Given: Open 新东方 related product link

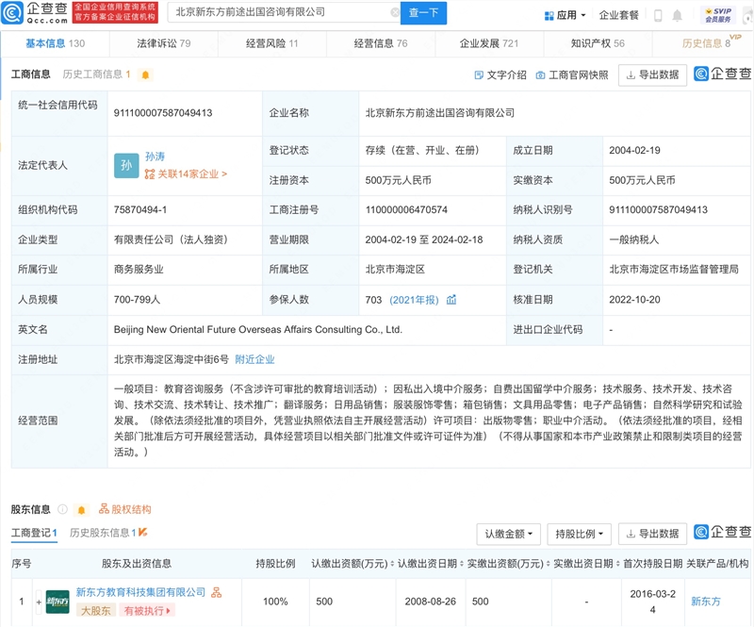Looking at the screenshot, I should point(705,602).
